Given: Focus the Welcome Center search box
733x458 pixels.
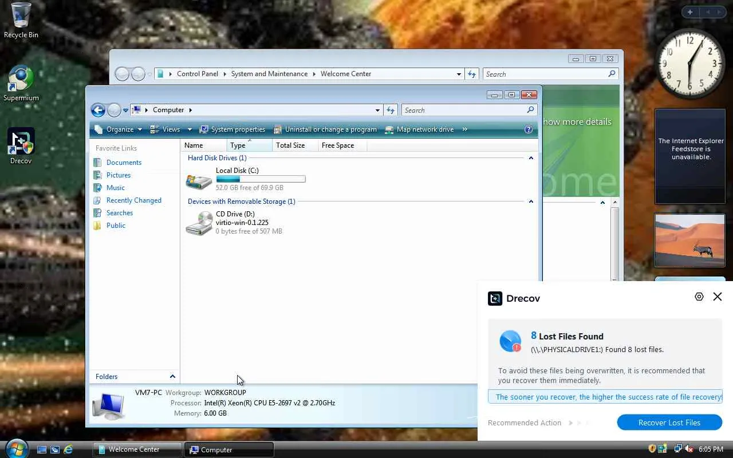Looking at the screenshot, I should pos(550,74).
